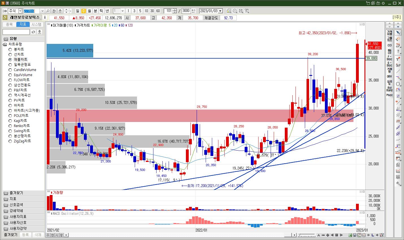Click the AUTO trendline tool
The width and height of the screenshot is (404, 240).
tap(398, 152)
